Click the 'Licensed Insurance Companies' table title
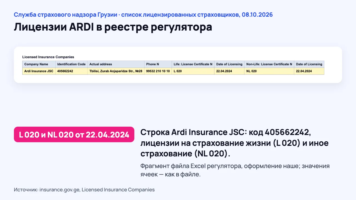Image resolution: width=356 pixels, height=200 pixels. coord(48,57)
